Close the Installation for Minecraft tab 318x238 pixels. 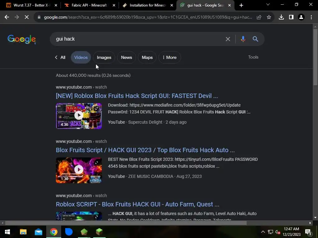click(172, 5)
